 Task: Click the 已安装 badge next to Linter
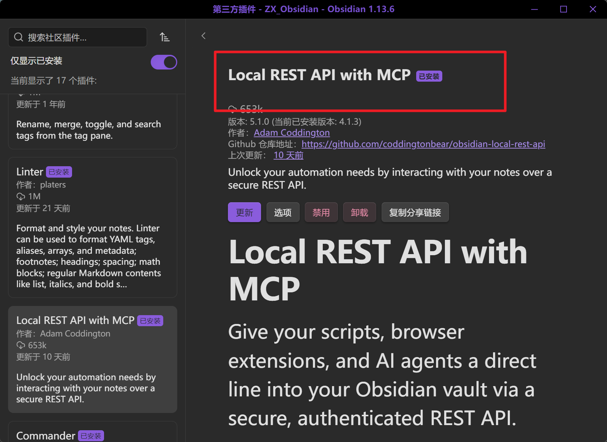(x=59, y=172)
